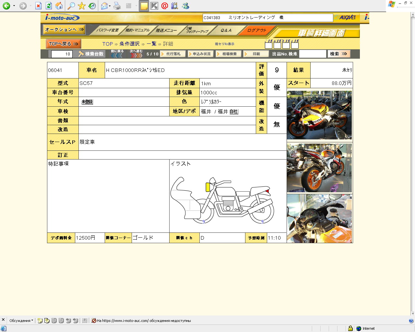Click the start price 88.0万円
Image resolution: width=415 pixels, height=332 pixels.
coord(341,83)
